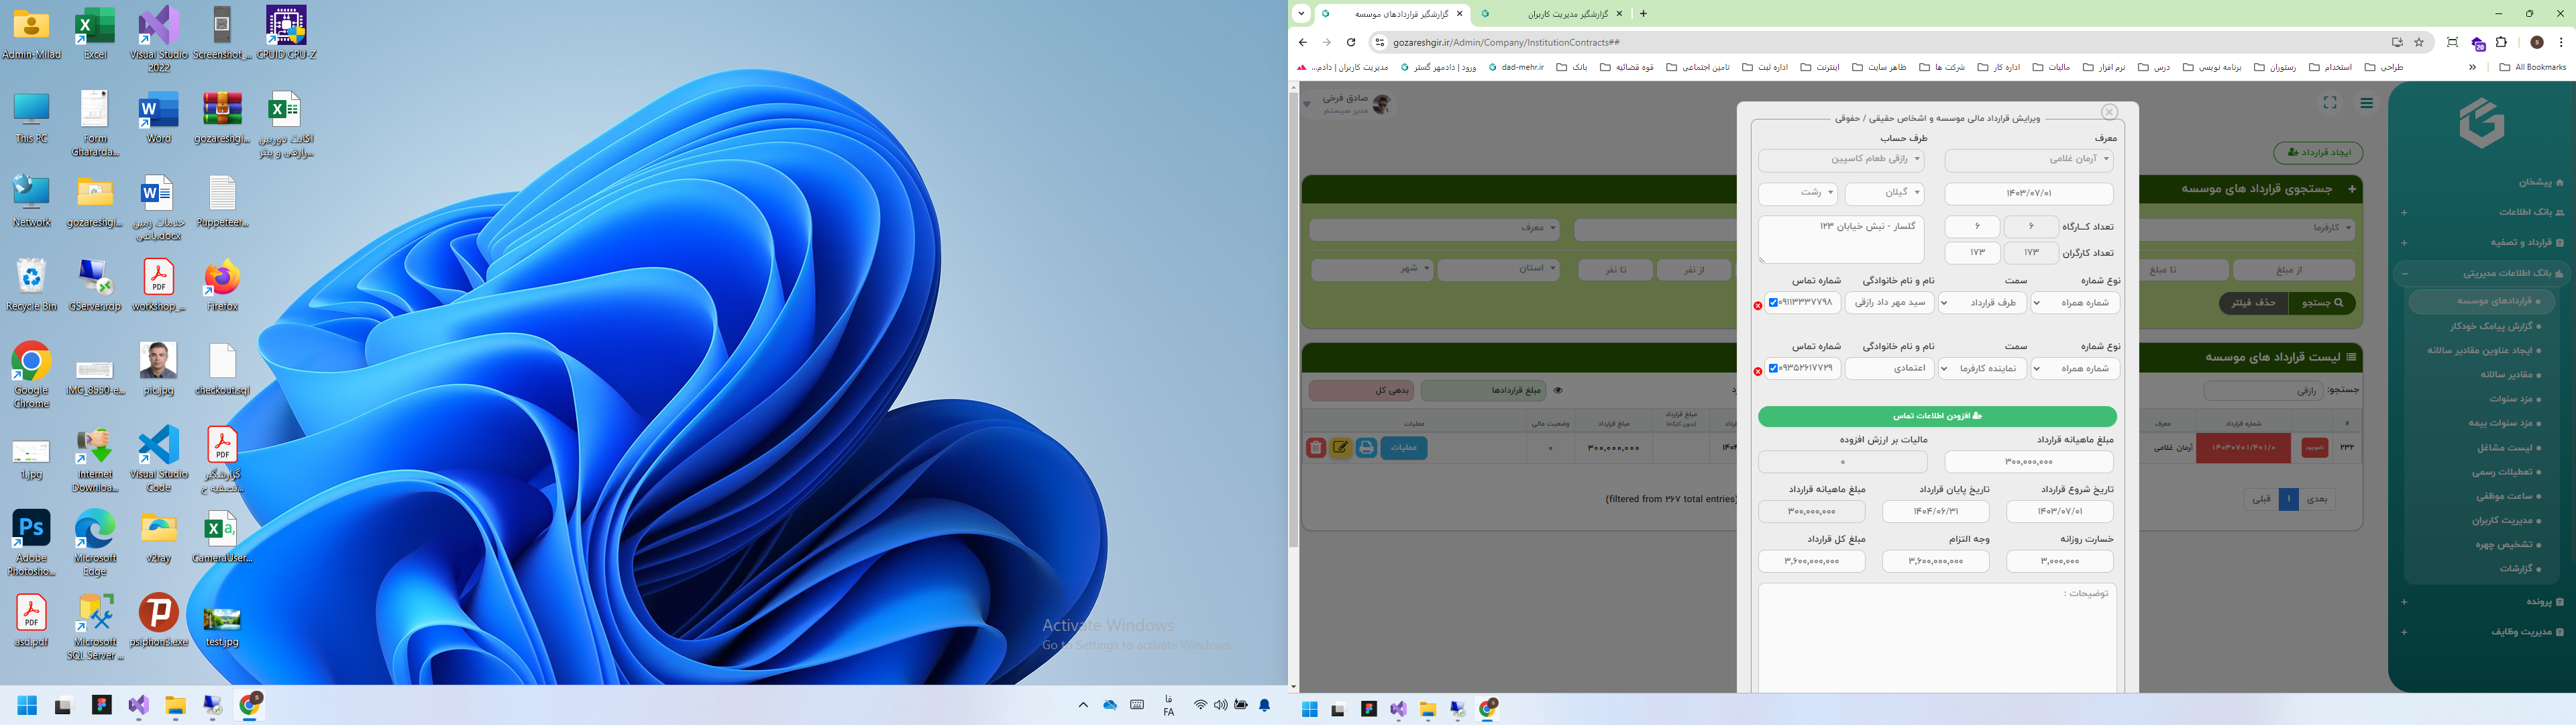Open the رشت city dropdown

point(1798,193)
